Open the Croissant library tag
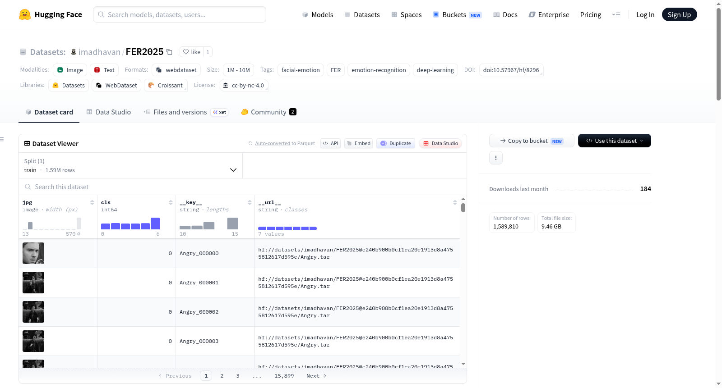Image resolution: width=722 pixels, height=388 pixels. [x=166, y=85]
